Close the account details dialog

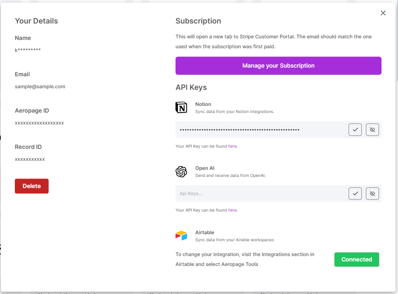click(383, 13)
